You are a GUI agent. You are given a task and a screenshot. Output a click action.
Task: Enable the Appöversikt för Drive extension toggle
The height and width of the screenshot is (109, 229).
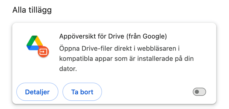click(x=199, y=92)
